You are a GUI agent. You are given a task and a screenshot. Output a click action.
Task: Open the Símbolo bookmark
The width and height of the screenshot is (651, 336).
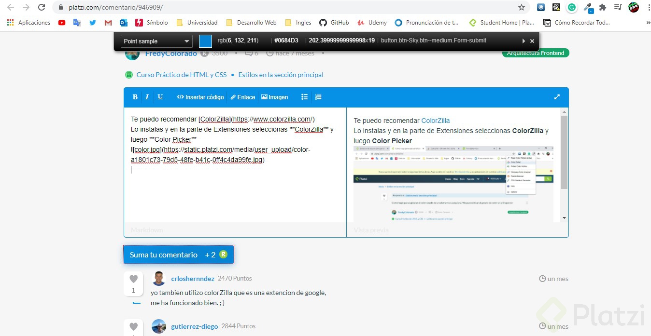pyautogui.click(x=152, y=23)
